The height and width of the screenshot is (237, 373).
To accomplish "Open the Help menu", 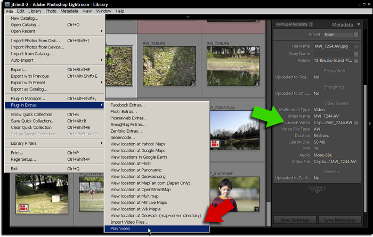I will pos(120,11).
